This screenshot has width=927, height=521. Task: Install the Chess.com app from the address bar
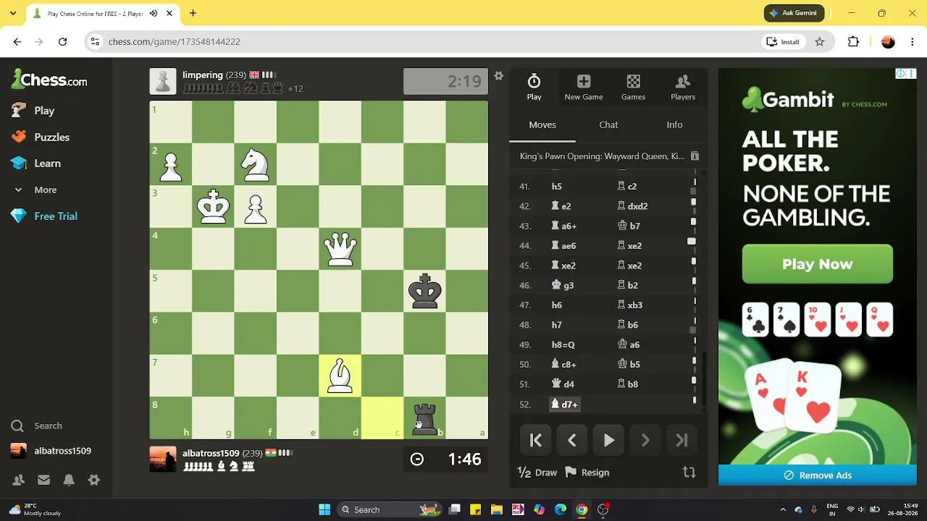(783, 42)
